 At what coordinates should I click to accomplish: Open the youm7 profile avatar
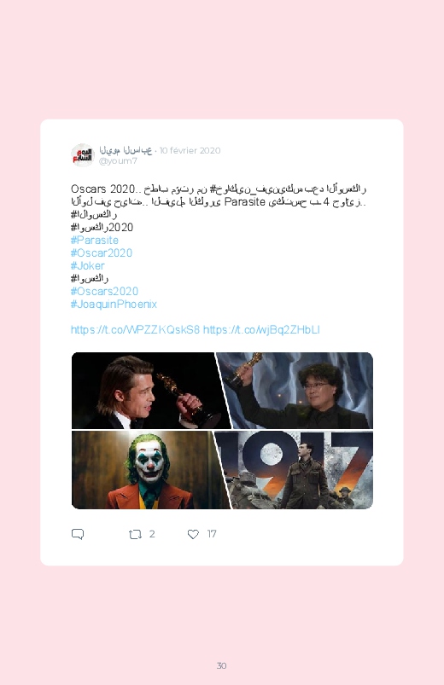point(83,155)
